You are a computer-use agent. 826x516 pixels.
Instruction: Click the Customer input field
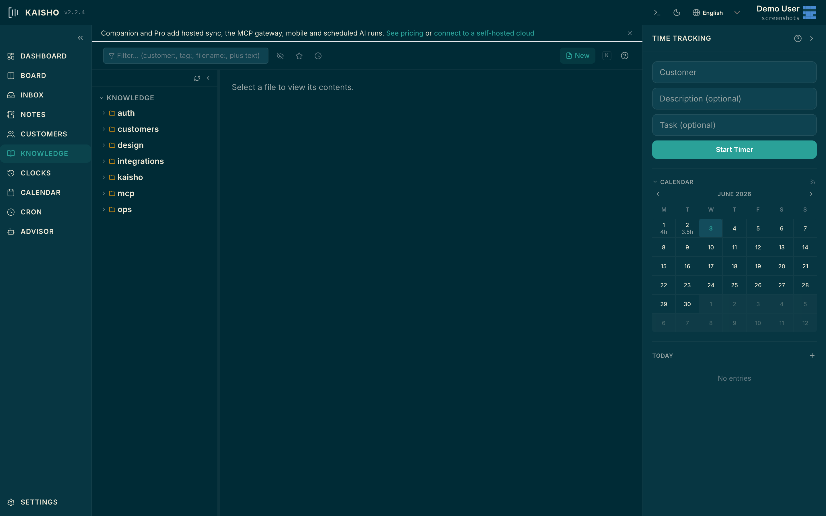pos(734,72)
